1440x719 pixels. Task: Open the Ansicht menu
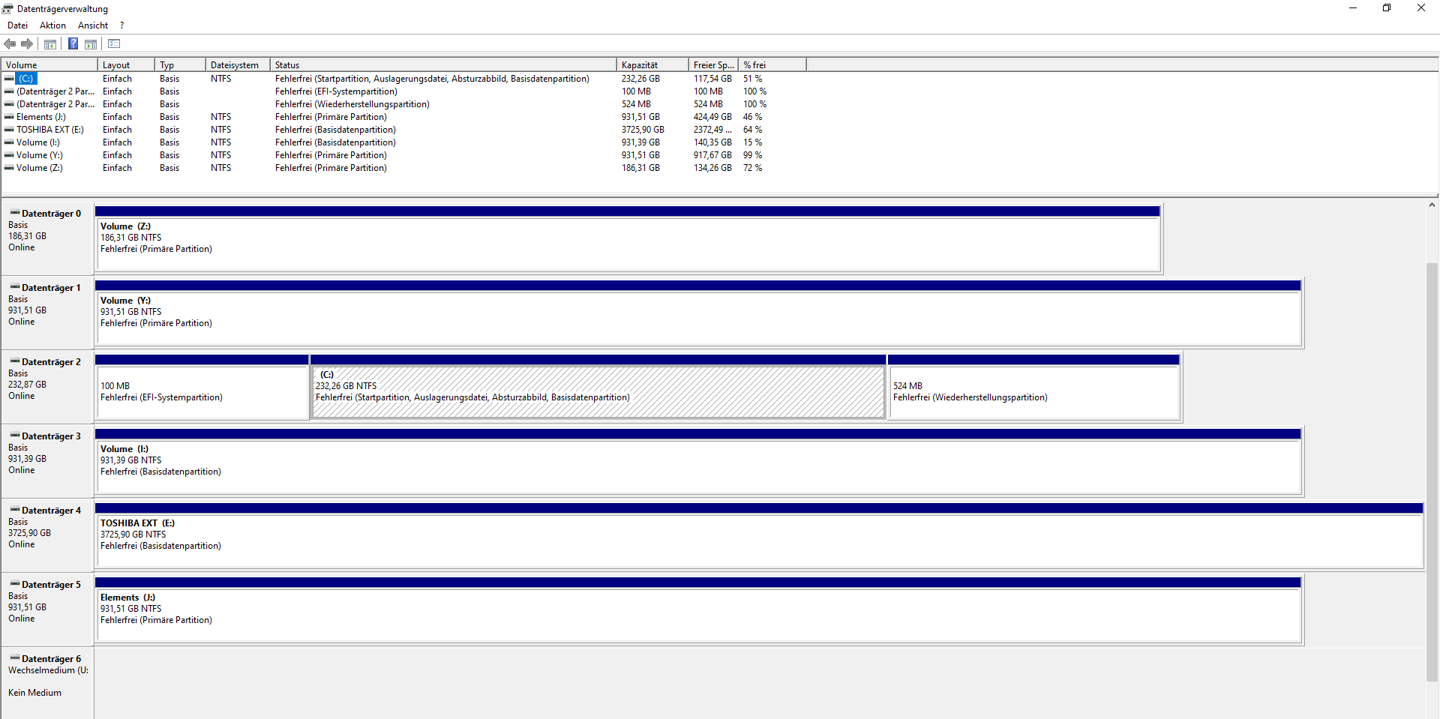point(92,25)
